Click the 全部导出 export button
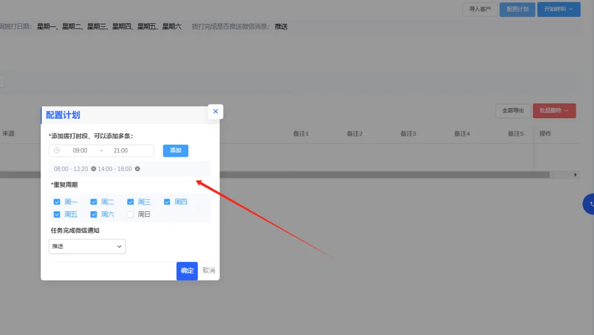Viewport: 594px width, 335px height. click(x=513, y=111)
